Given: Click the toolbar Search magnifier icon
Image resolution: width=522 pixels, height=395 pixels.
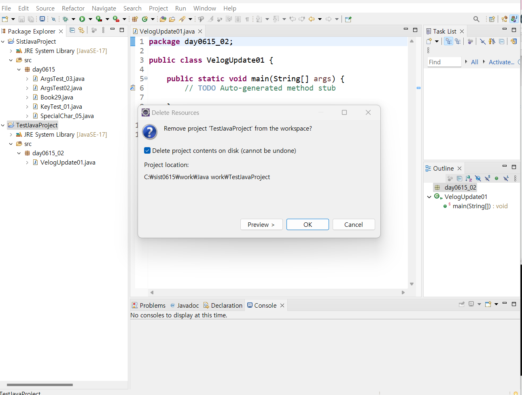Looking at the screenshot, I should (x=476, y=19).
